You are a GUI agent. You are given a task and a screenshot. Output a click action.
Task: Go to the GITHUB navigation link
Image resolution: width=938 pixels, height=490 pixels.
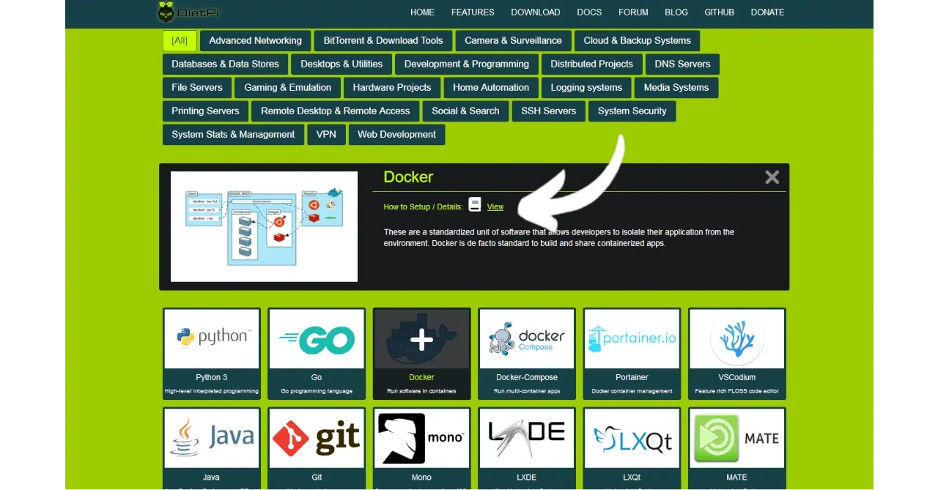pos(720,12)
